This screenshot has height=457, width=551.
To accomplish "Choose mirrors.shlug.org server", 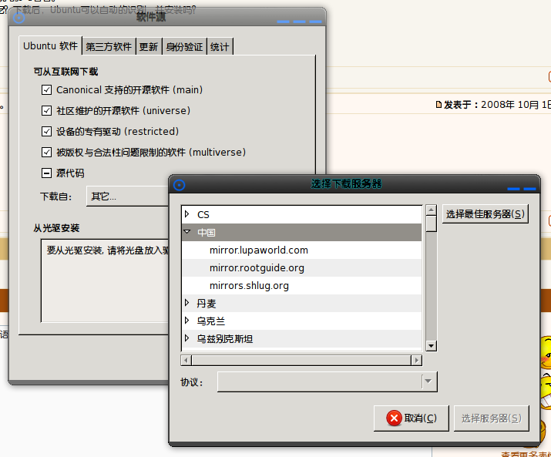I will coord(249,285).
